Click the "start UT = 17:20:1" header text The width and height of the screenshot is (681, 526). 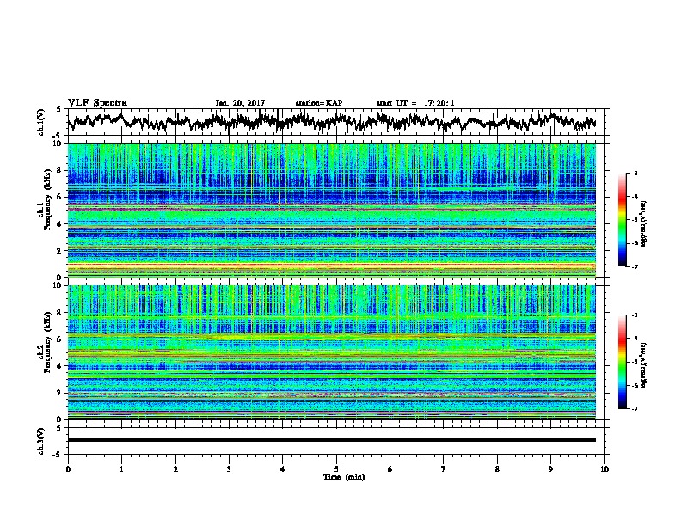point(415,103)
